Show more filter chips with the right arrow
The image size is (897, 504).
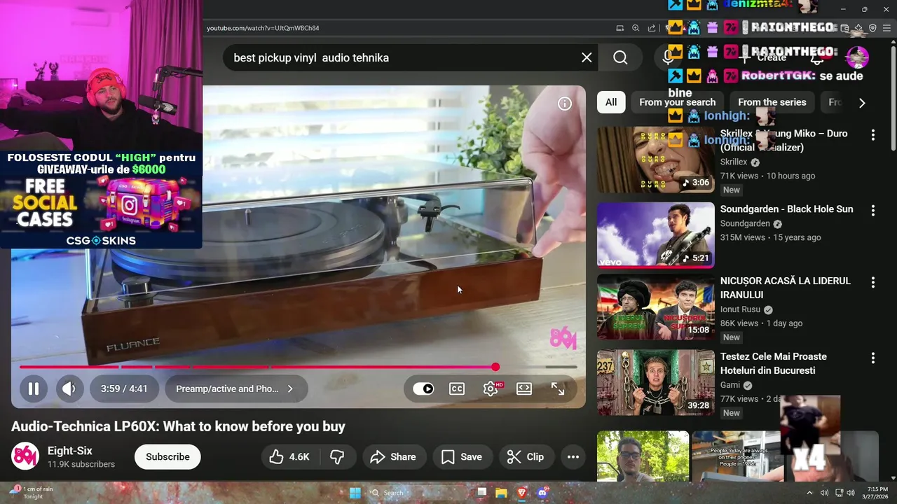point(862,103)
